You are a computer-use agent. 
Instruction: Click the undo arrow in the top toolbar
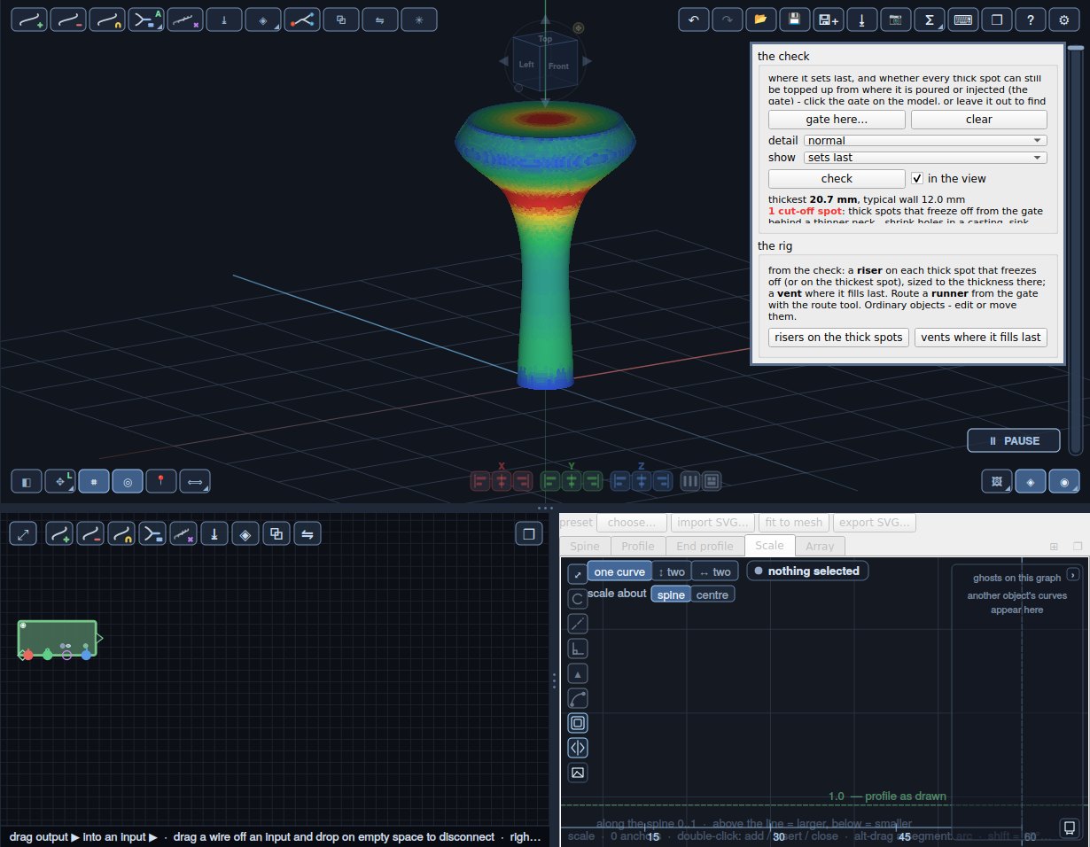pos(694,19)
